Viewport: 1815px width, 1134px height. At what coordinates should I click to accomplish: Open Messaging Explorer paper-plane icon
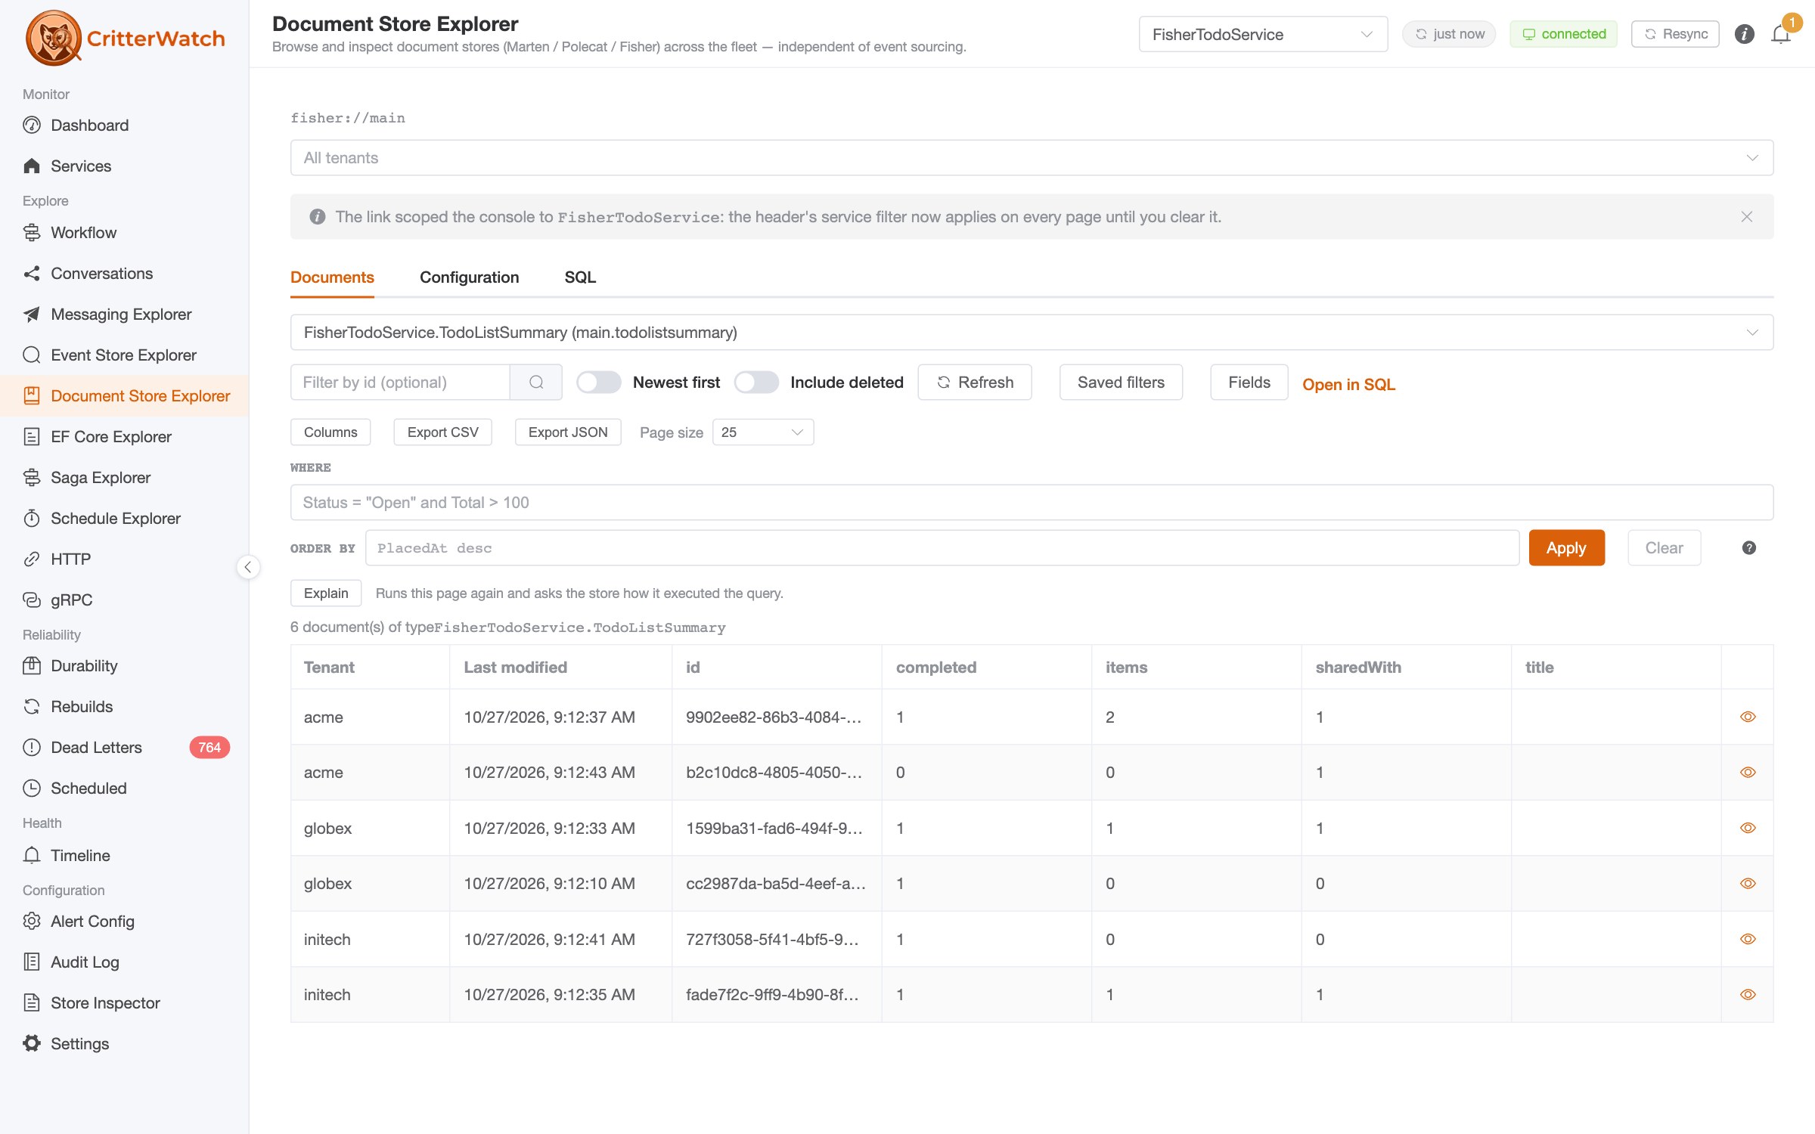click(32, 314)
